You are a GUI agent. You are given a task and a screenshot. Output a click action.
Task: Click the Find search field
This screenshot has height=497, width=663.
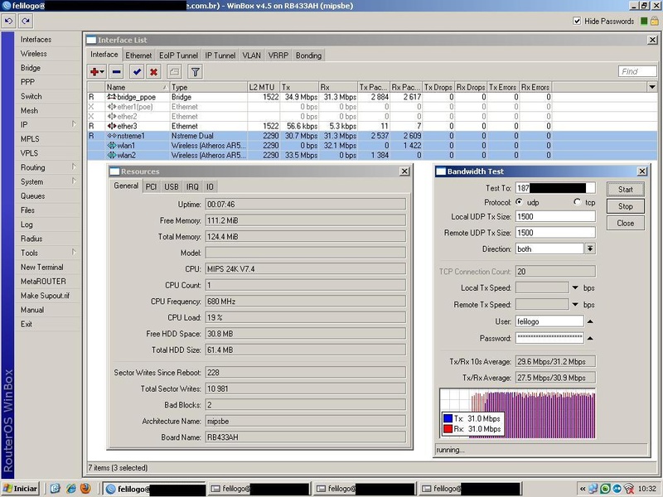coord(637,72)
